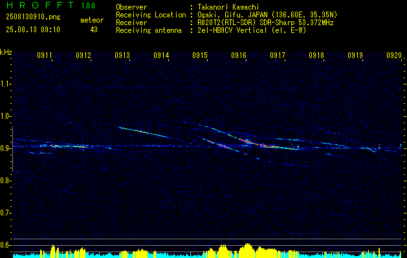
Task: Click the sloping echo trace starting at 0913
Action: click(143, 132)
